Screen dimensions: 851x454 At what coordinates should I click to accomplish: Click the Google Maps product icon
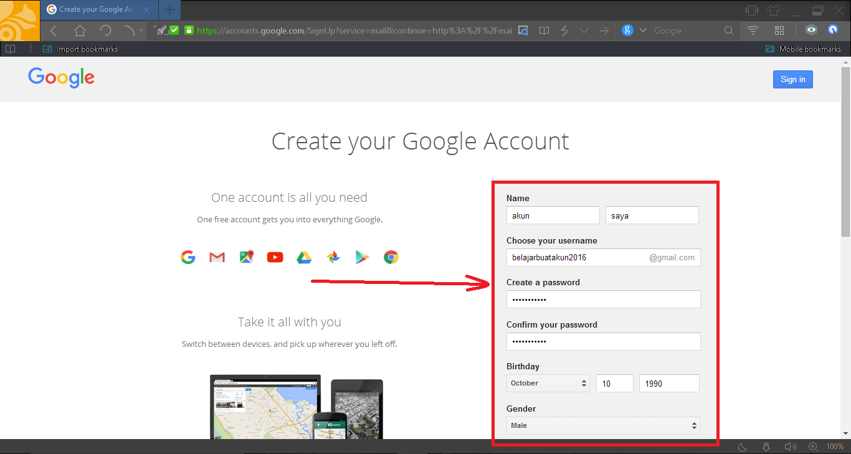click(x=247, y=257)
